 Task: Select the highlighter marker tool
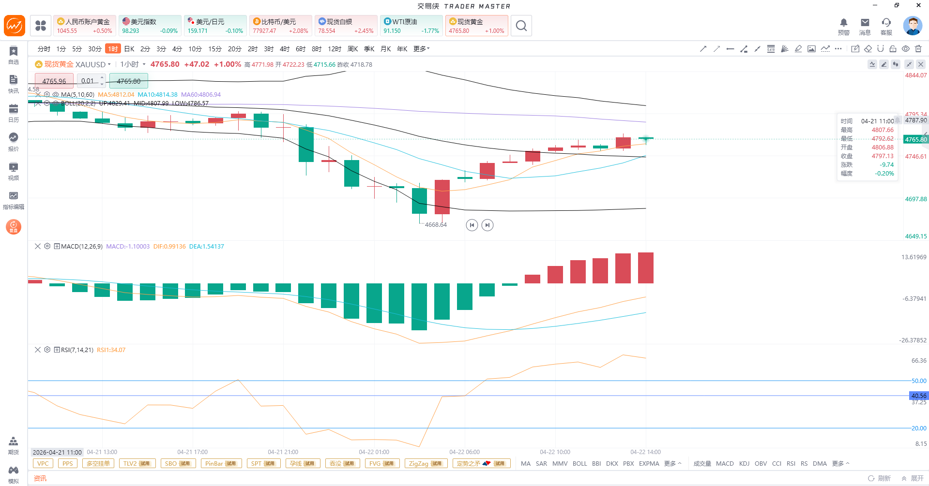tap(798, 49)
